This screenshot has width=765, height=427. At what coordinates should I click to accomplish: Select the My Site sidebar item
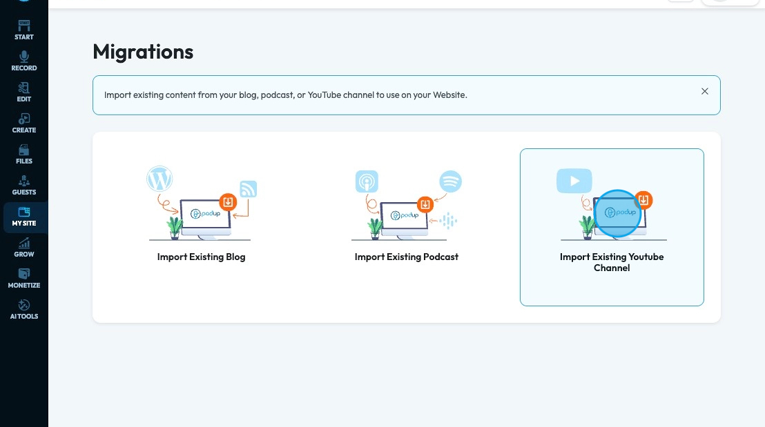coord(24,217)
